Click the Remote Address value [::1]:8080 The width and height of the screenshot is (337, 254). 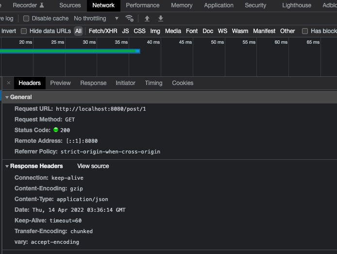(x=82, y=141)
